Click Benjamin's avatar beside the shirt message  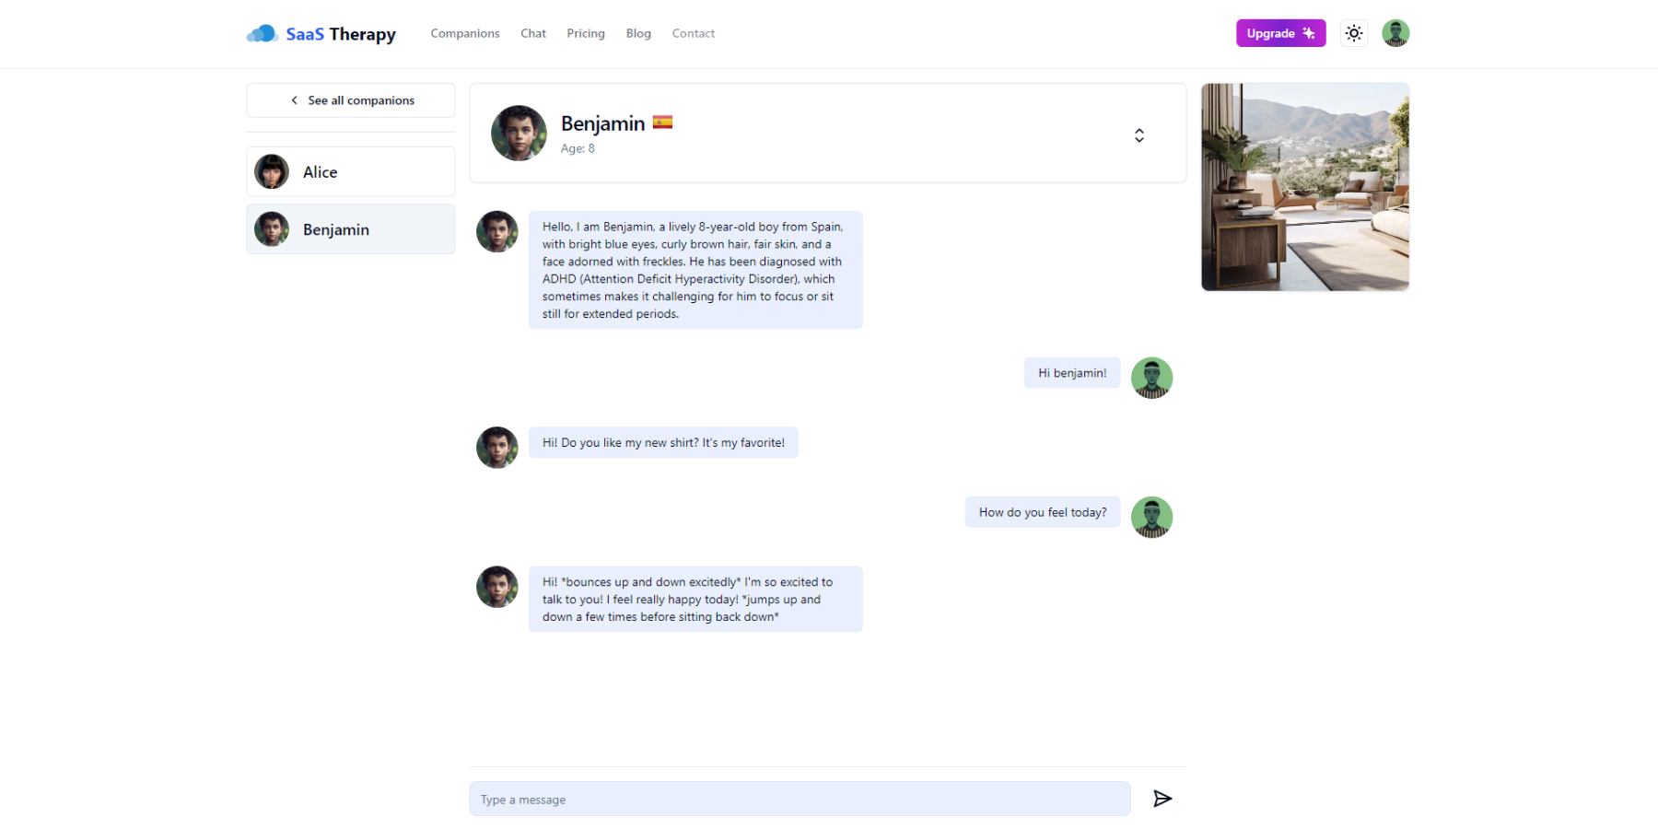tap(497, 448)
